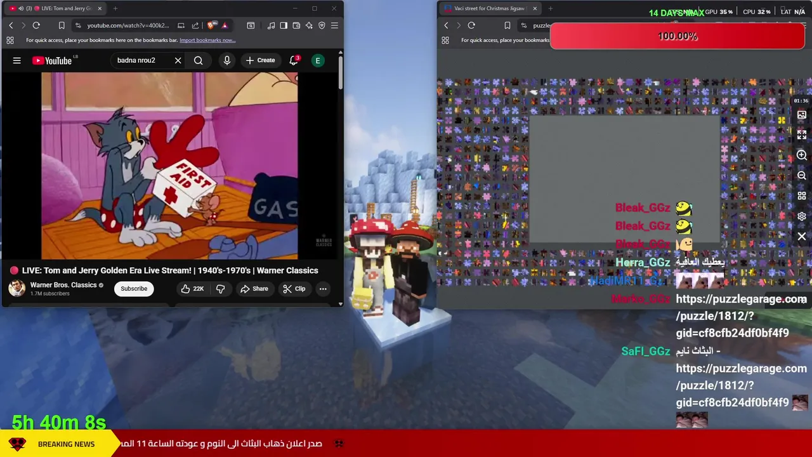Screen dimensions: 812x457
Task: Arrange puzzle pieces grid icon
Action: [x=802, y=196]
